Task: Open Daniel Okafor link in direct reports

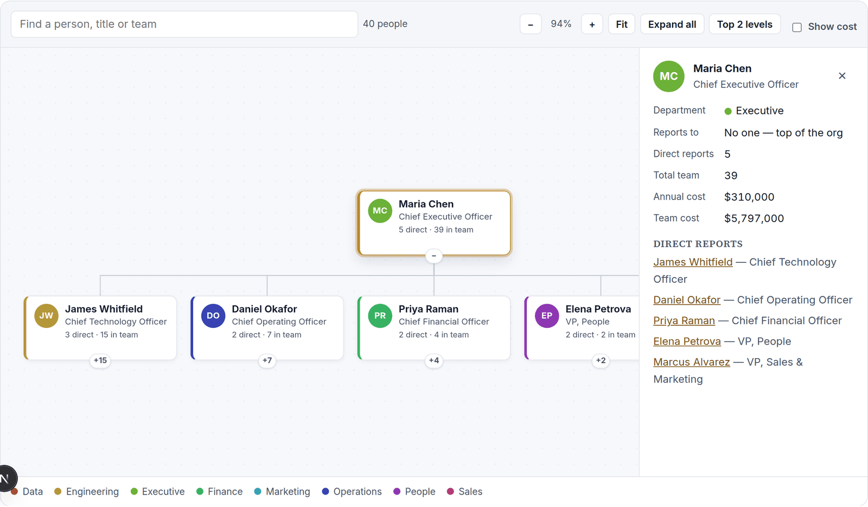Action: (x=687, y=300)
